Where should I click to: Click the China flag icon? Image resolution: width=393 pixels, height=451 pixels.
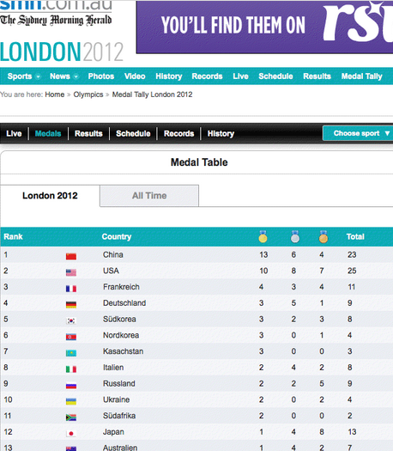click(x=71, y=256)
